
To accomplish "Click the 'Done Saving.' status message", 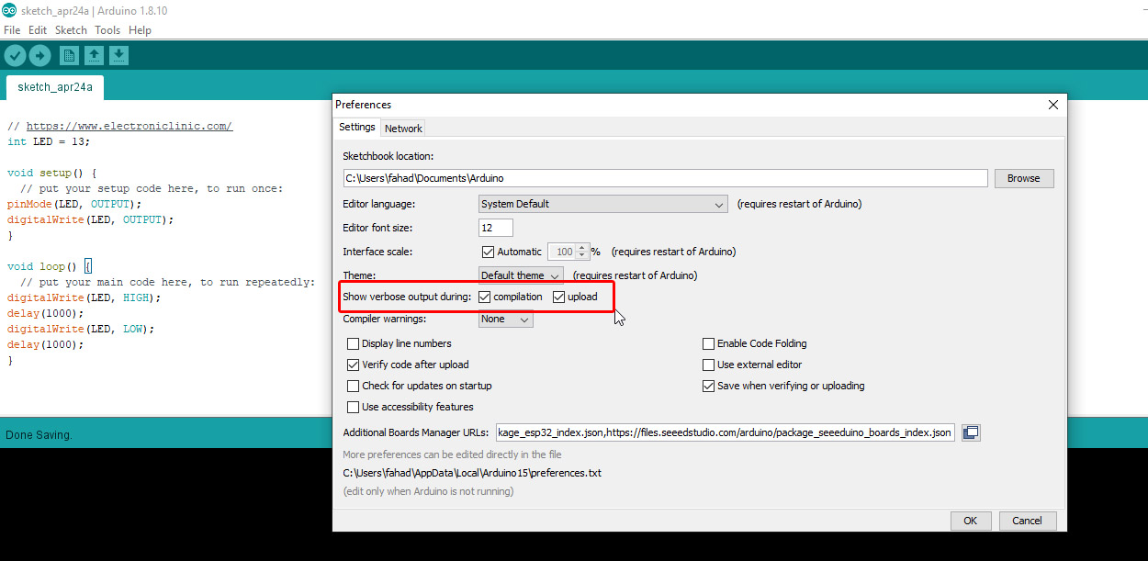I will [39, 435].
